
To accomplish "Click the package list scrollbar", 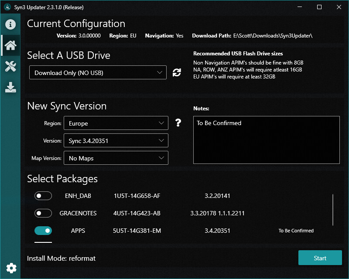I will [x=333, y=210].
